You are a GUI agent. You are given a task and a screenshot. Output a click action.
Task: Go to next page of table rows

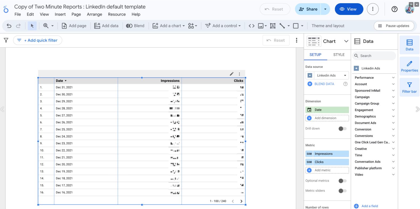pos(241,201)
